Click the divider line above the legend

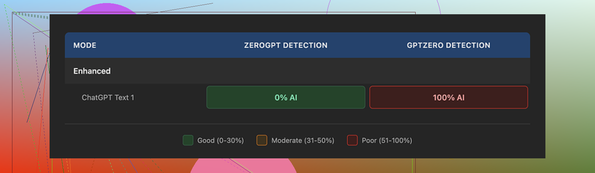(297, 124)
